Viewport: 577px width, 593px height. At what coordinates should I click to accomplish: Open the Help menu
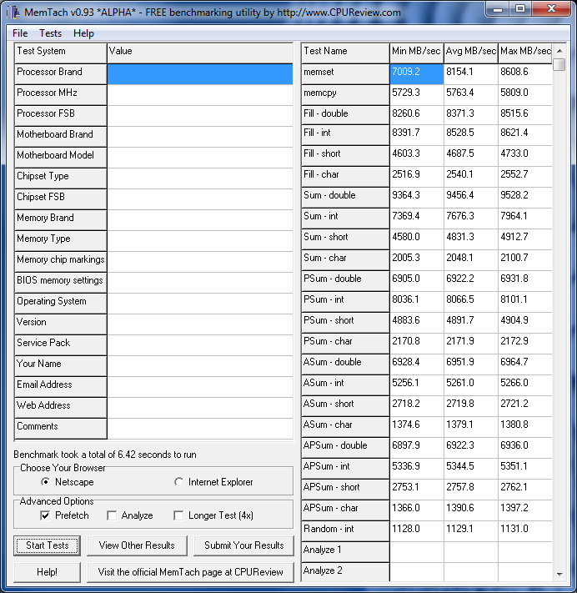coord(83,33)
